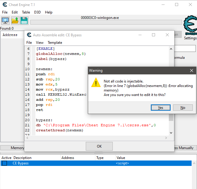The width and height of the screenshot is (197, 189).
Task: Click the open folder load table icon
Action: (x=15, y=21)
